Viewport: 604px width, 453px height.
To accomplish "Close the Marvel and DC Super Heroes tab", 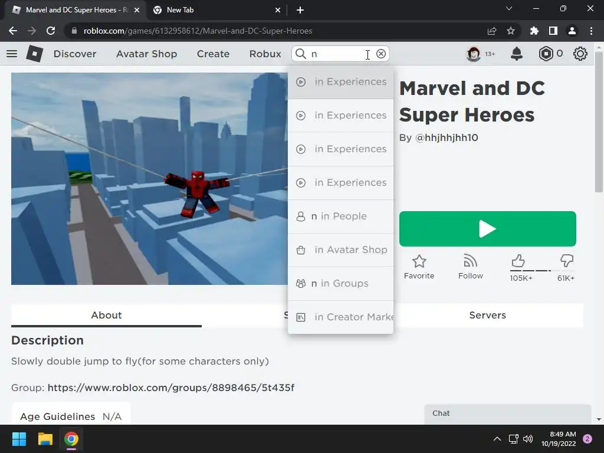I will pos(137,10).
